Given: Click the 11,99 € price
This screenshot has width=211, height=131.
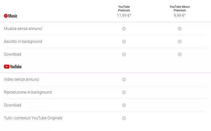Looking at the screenshot, I should (124, 16).
